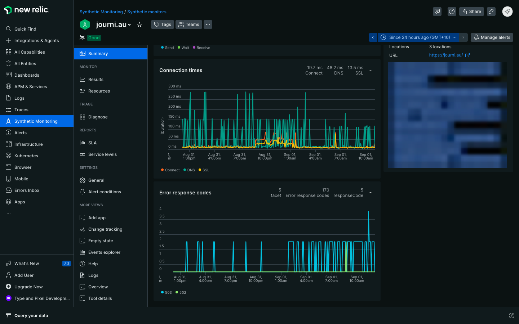
Task: Open What's New notifications
Action: tap(37, 264)
